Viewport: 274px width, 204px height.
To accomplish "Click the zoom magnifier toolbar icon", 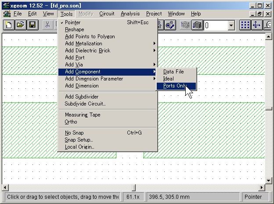I will click(170, 25).
